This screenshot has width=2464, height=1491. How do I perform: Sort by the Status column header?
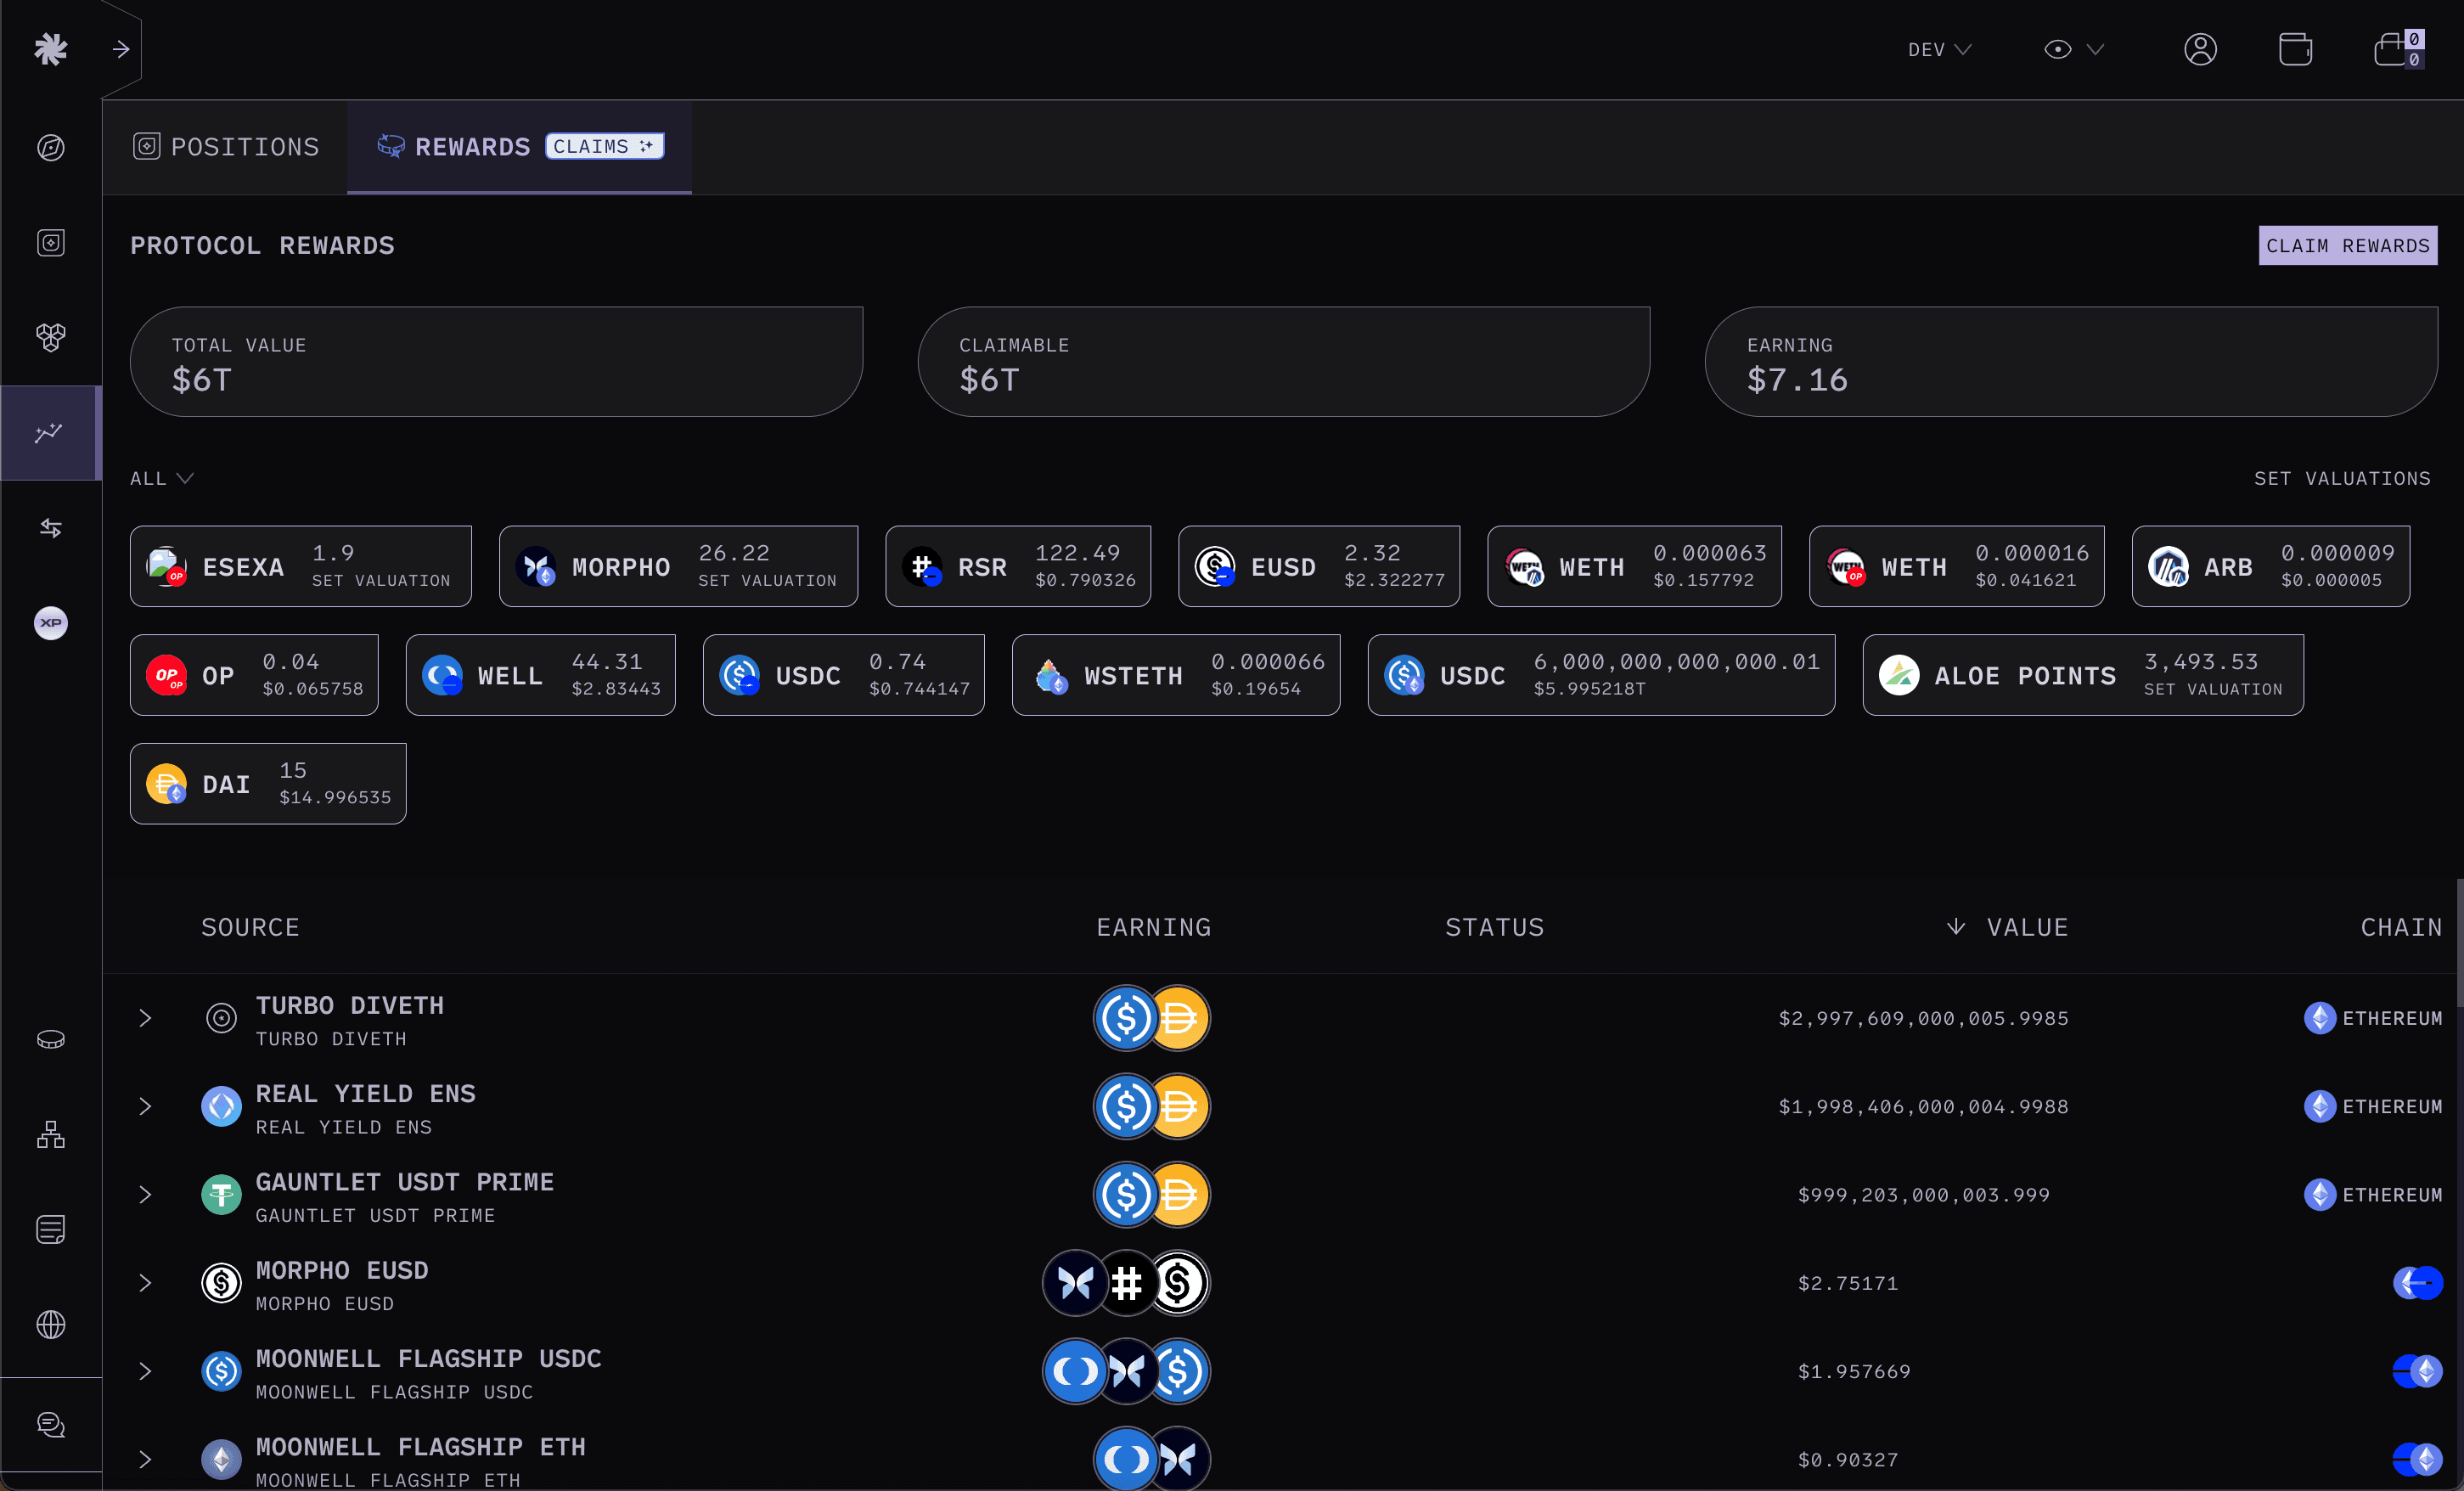[x=1494, y=927]
